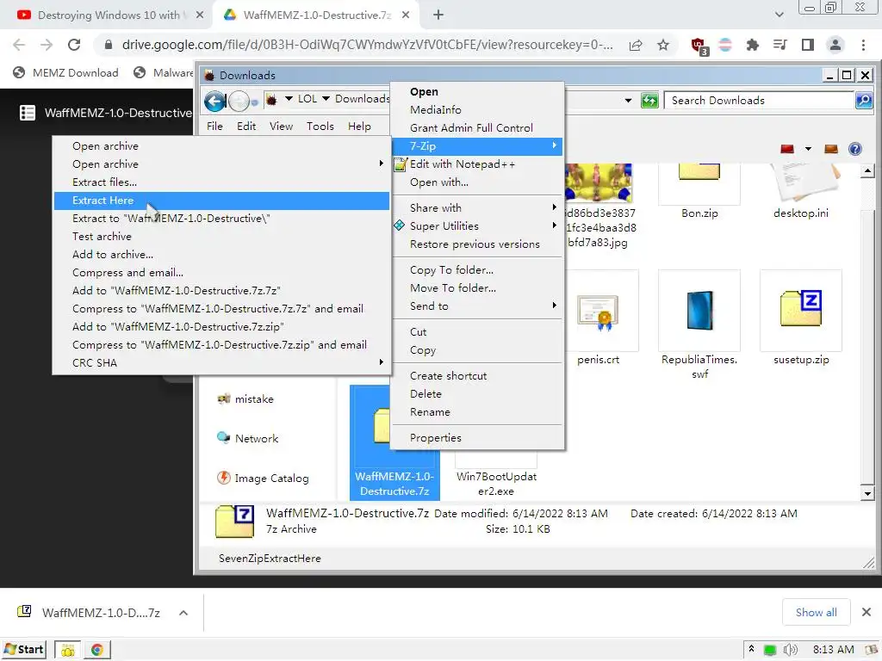882x661 pixels.
Task: Click Explorer back navigation arrow
Action: [x=214, y=102]
